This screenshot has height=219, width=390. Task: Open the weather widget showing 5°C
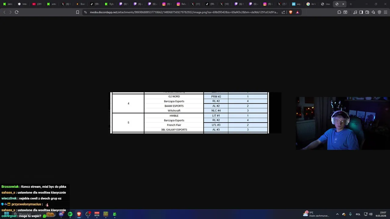click(x=316, y=214)
